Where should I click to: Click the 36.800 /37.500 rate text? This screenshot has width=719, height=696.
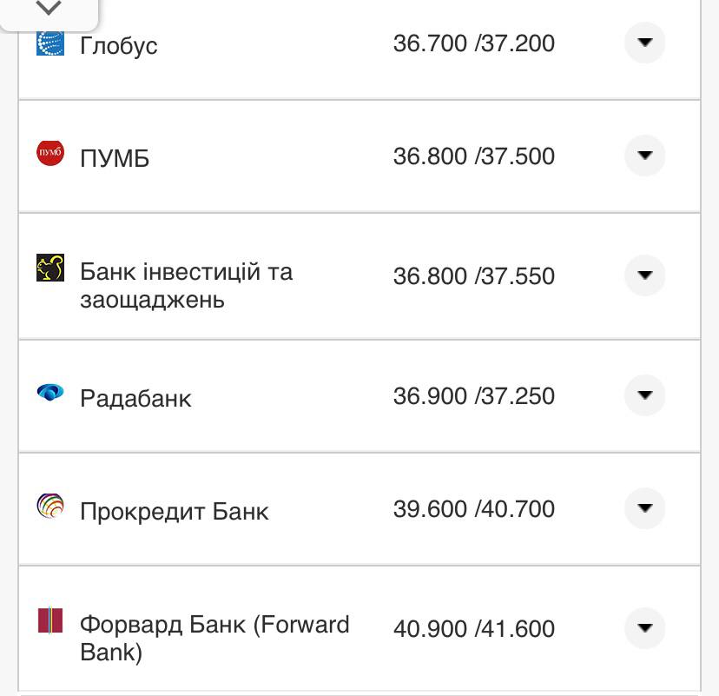[x=475, y=156]
